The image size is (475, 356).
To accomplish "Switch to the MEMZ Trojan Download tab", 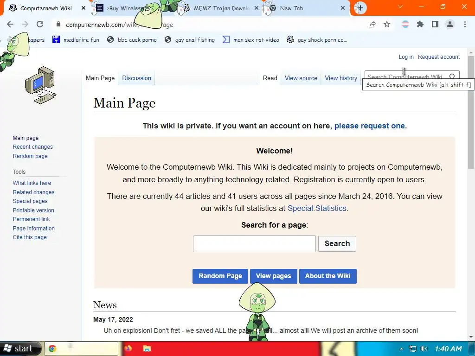I will (x=220, y=8).
